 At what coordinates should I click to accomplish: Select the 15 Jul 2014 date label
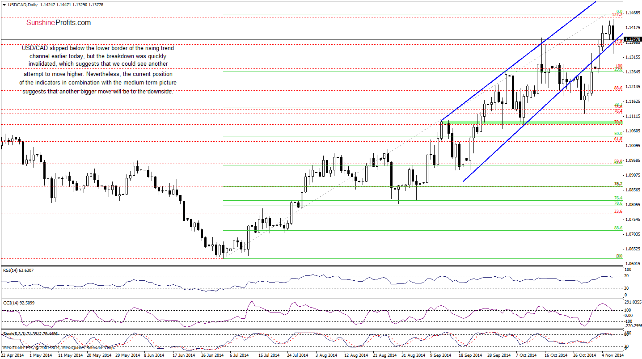coord(270,356)
